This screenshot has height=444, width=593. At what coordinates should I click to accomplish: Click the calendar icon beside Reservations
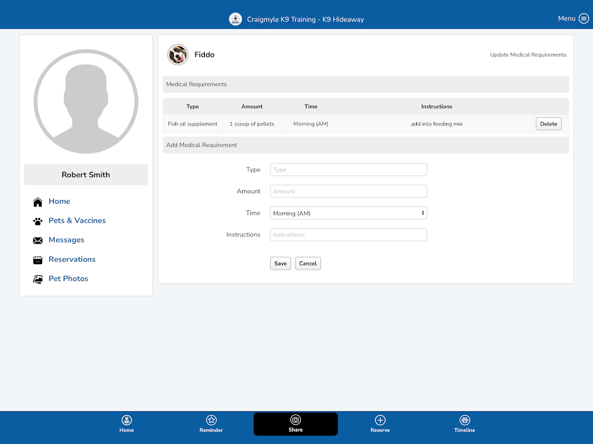(x=38, y=260)
